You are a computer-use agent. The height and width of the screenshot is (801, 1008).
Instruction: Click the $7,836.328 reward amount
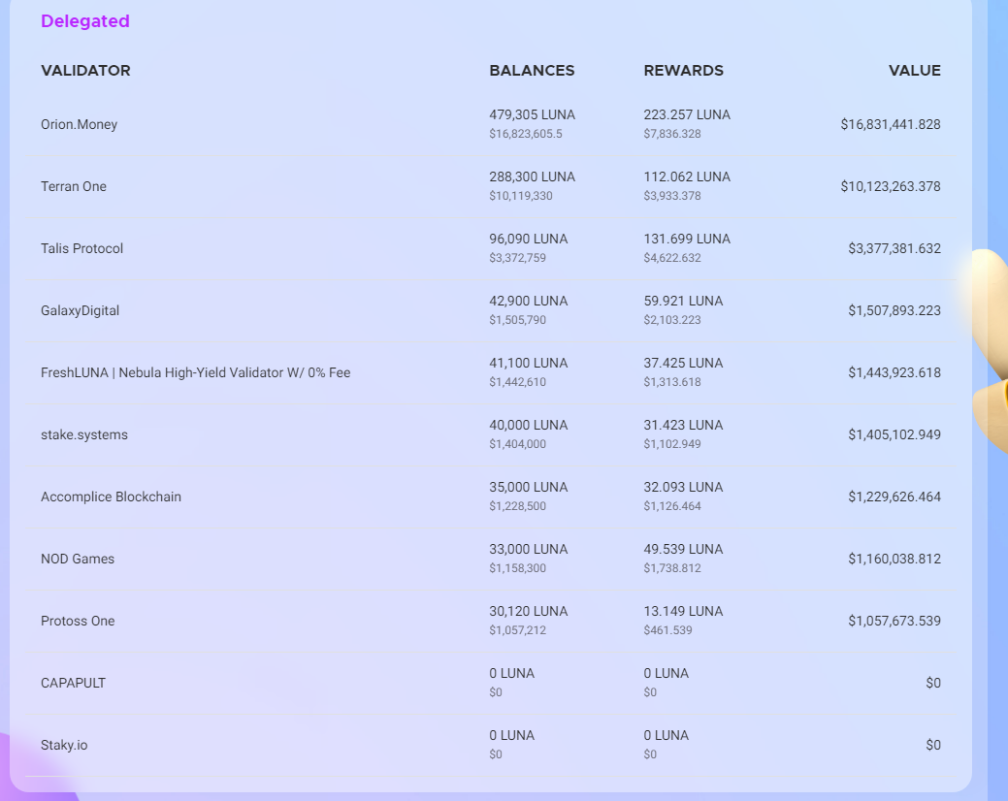[671, 134]
